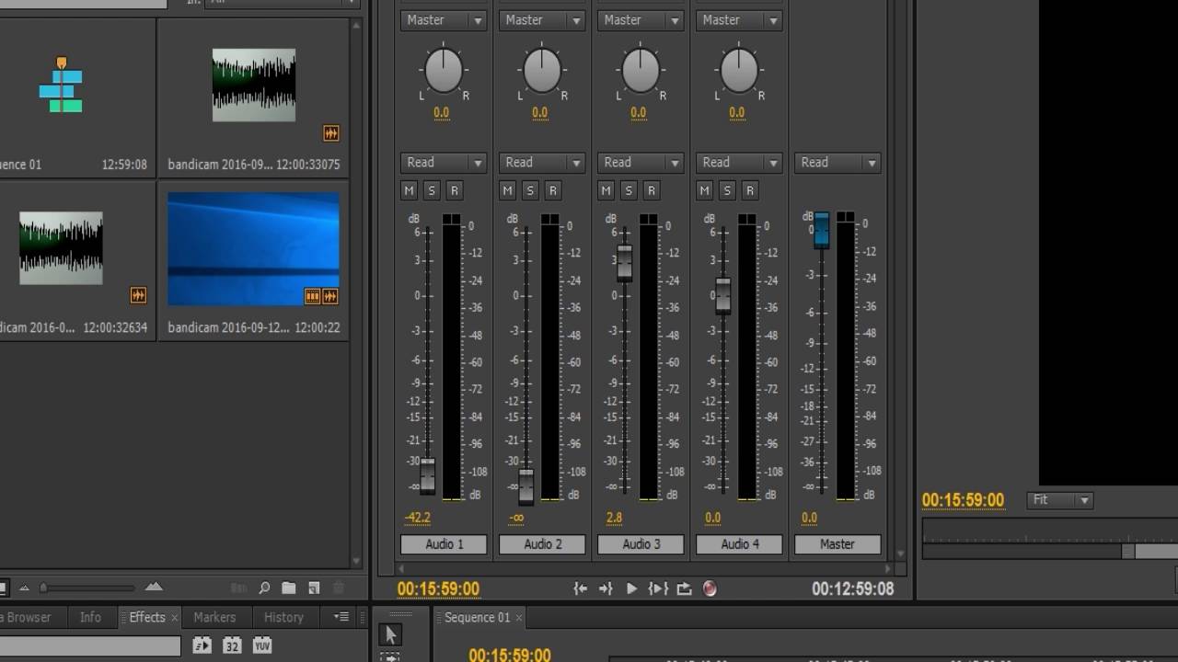Mute Audio 3 track
The image size is (1178, 662).
606,190
